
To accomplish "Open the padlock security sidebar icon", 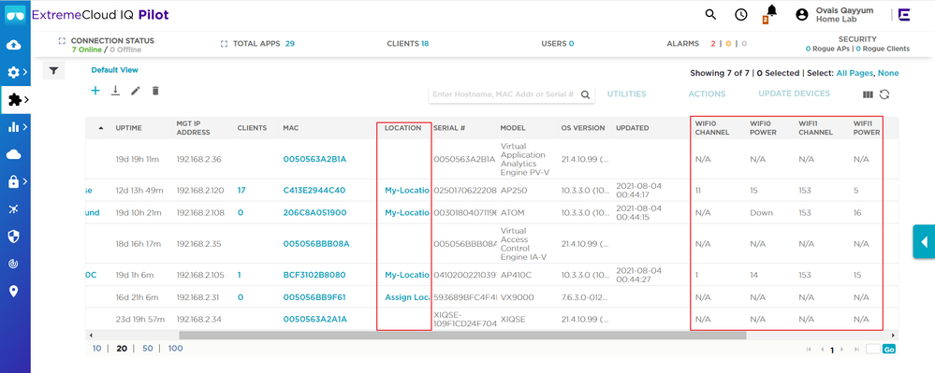I will (x=13, y=181).
